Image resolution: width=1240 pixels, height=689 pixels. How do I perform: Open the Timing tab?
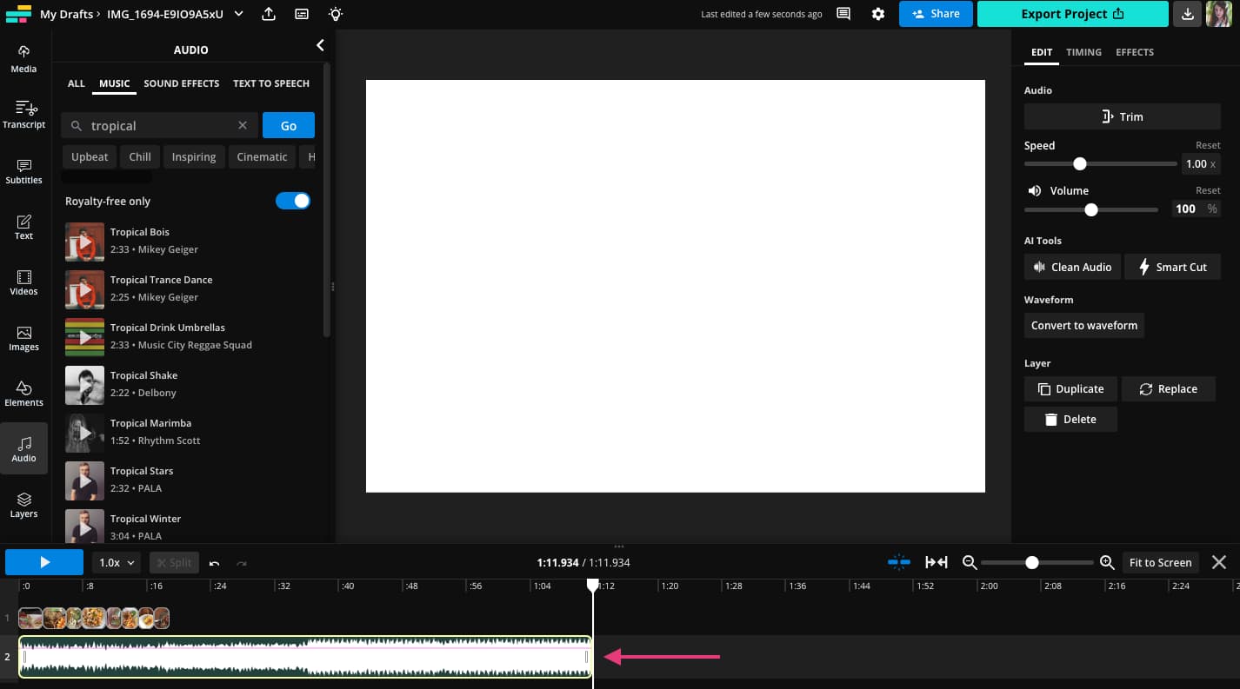pos(1083,52)
